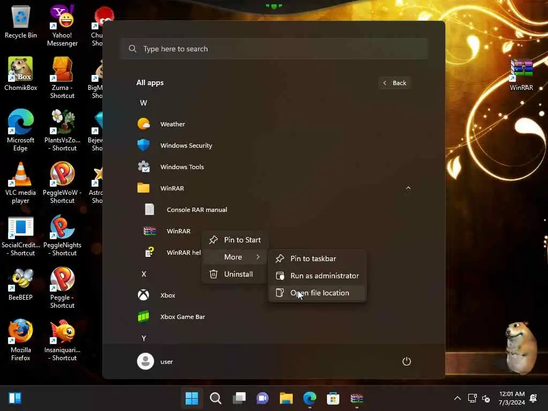
Task: Open Zuma shortcut on desktop
Action: coord(62,78)
